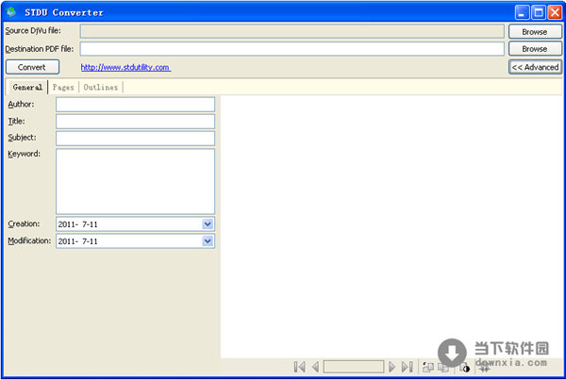This screenshot has height=380, width=566.
Task: Close the STDU Converter window
Action: point(555,12)
